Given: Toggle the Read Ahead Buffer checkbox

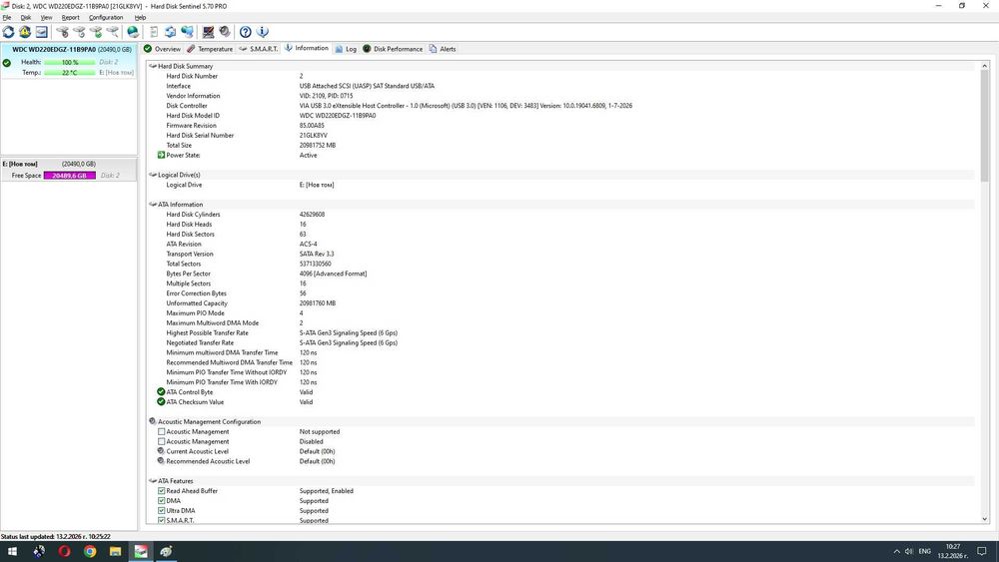Looking at the screenshot, I should click(x=161, y=491).
